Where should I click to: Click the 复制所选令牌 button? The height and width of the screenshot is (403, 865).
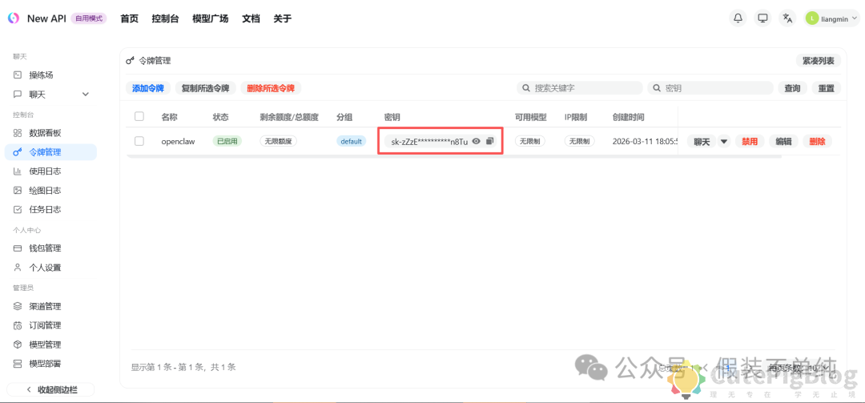click(206, 88)
